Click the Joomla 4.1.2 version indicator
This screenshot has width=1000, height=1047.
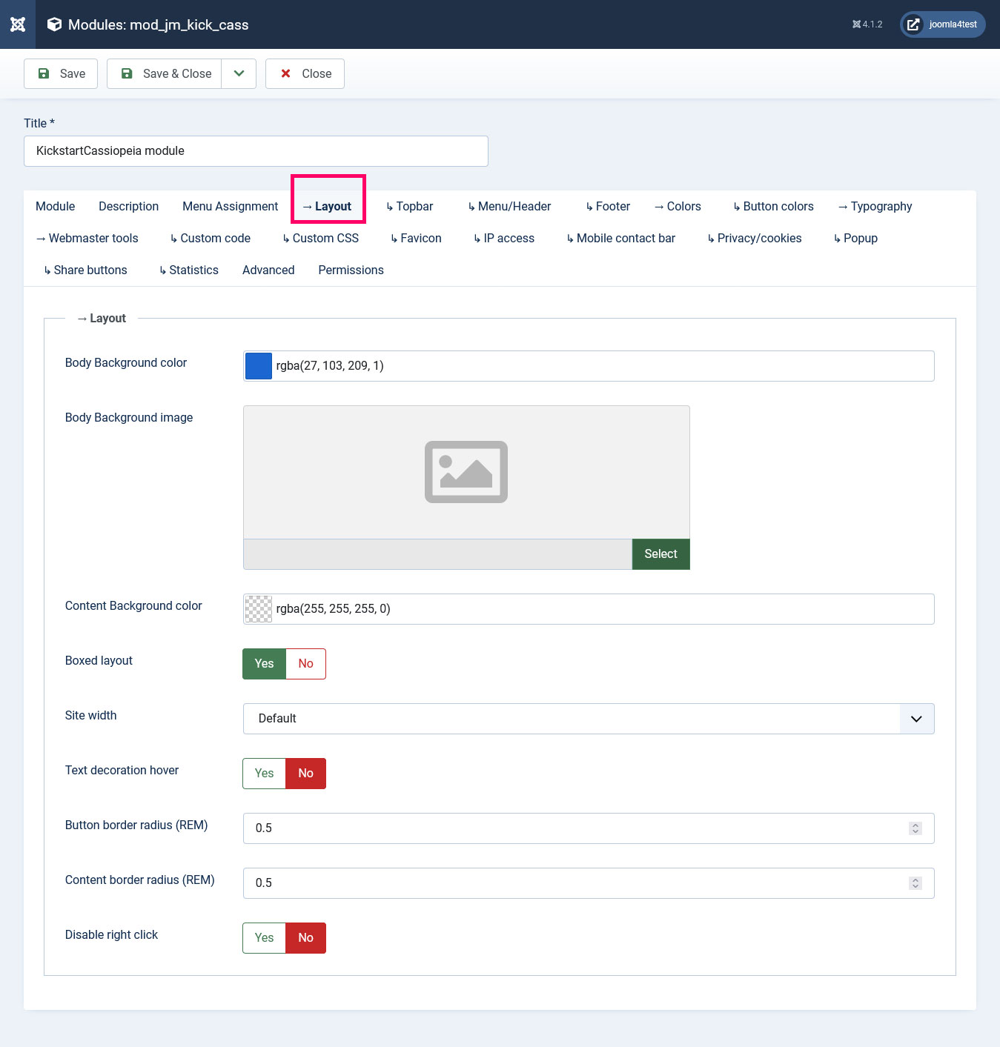coord(867,24)
